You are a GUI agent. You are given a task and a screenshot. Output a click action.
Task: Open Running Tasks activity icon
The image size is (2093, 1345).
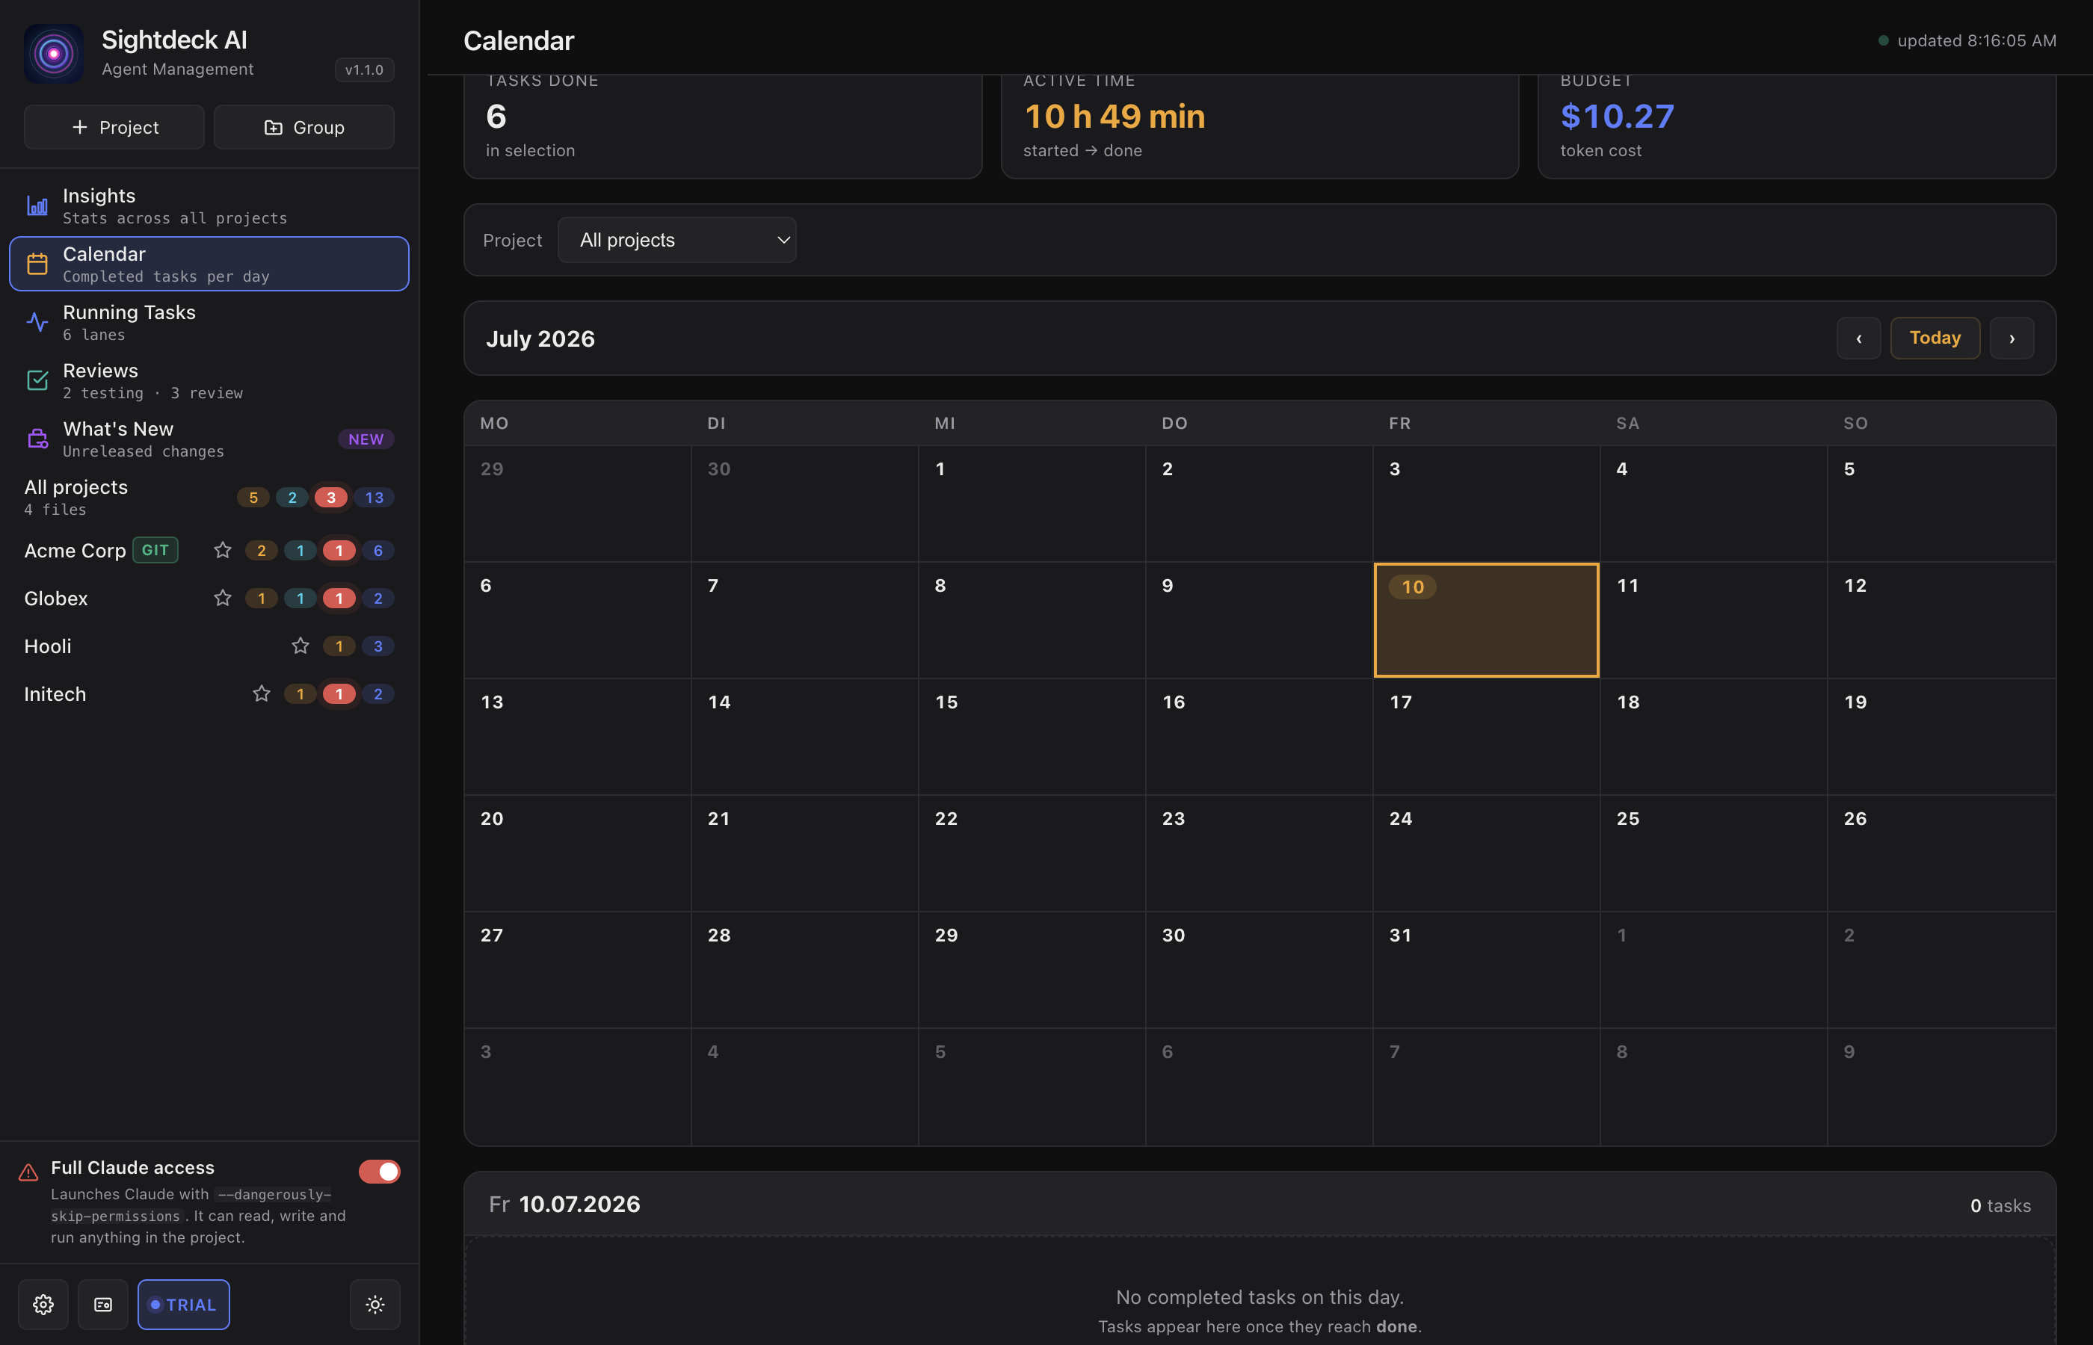tap(37, 322)
